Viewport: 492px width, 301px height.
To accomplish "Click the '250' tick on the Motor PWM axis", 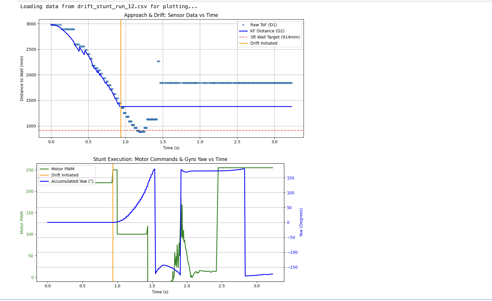I will tap(30, 170).
